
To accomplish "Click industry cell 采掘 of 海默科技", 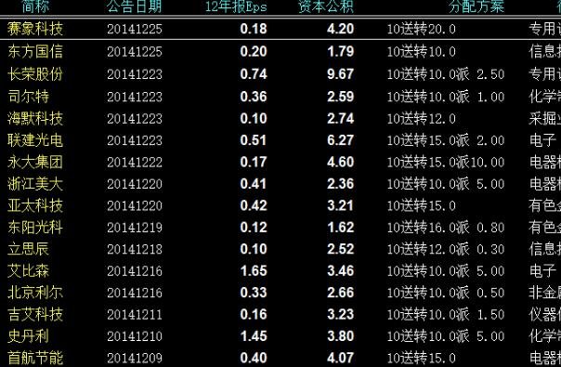I will pos(545,119).
